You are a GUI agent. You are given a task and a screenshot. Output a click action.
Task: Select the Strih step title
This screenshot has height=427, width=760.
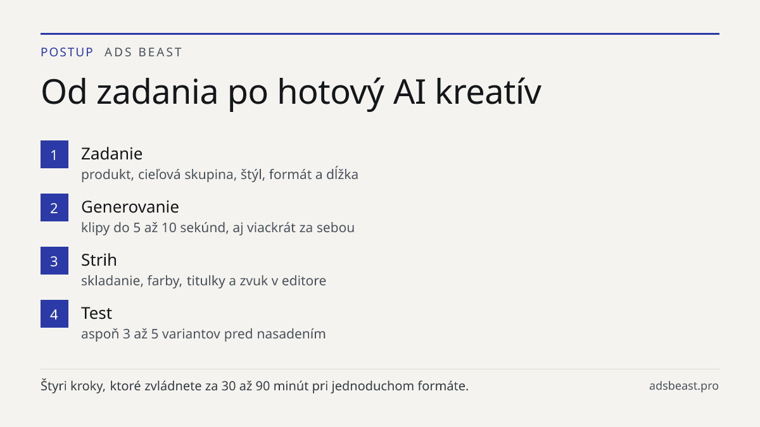coord(99,260)
